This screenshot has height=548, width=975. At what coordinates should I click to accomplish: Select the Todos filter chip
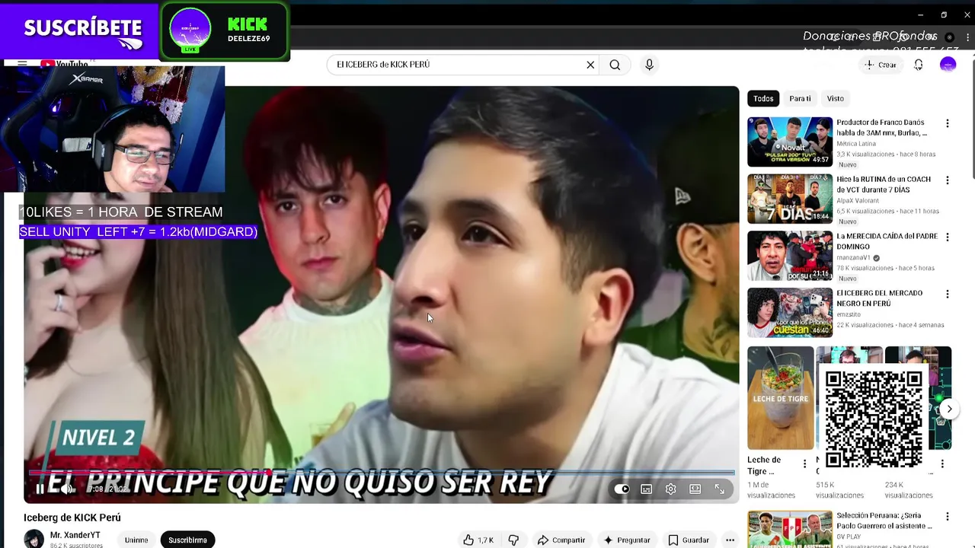pos(763,98)
